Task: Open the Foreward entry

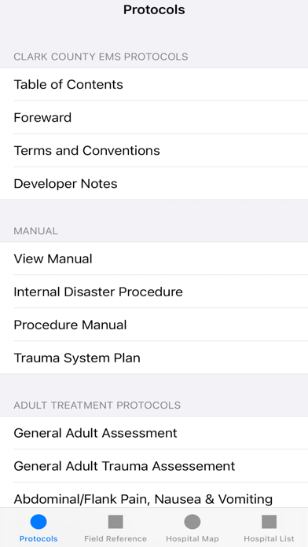Action: coord(154,118)
